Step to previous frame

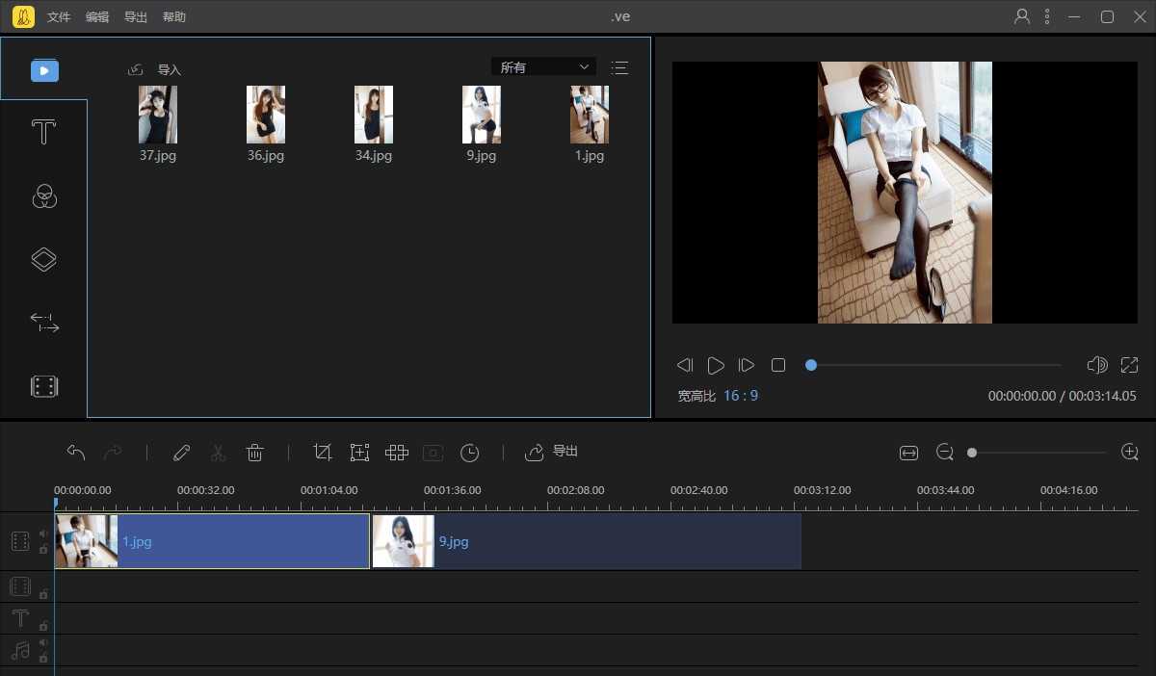coord(685,365)
